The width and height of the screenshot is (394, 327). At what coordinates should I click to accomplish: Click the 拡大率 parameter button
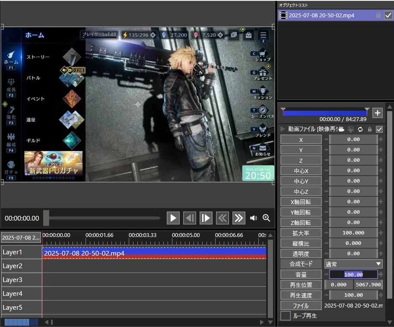pos(301,233)
